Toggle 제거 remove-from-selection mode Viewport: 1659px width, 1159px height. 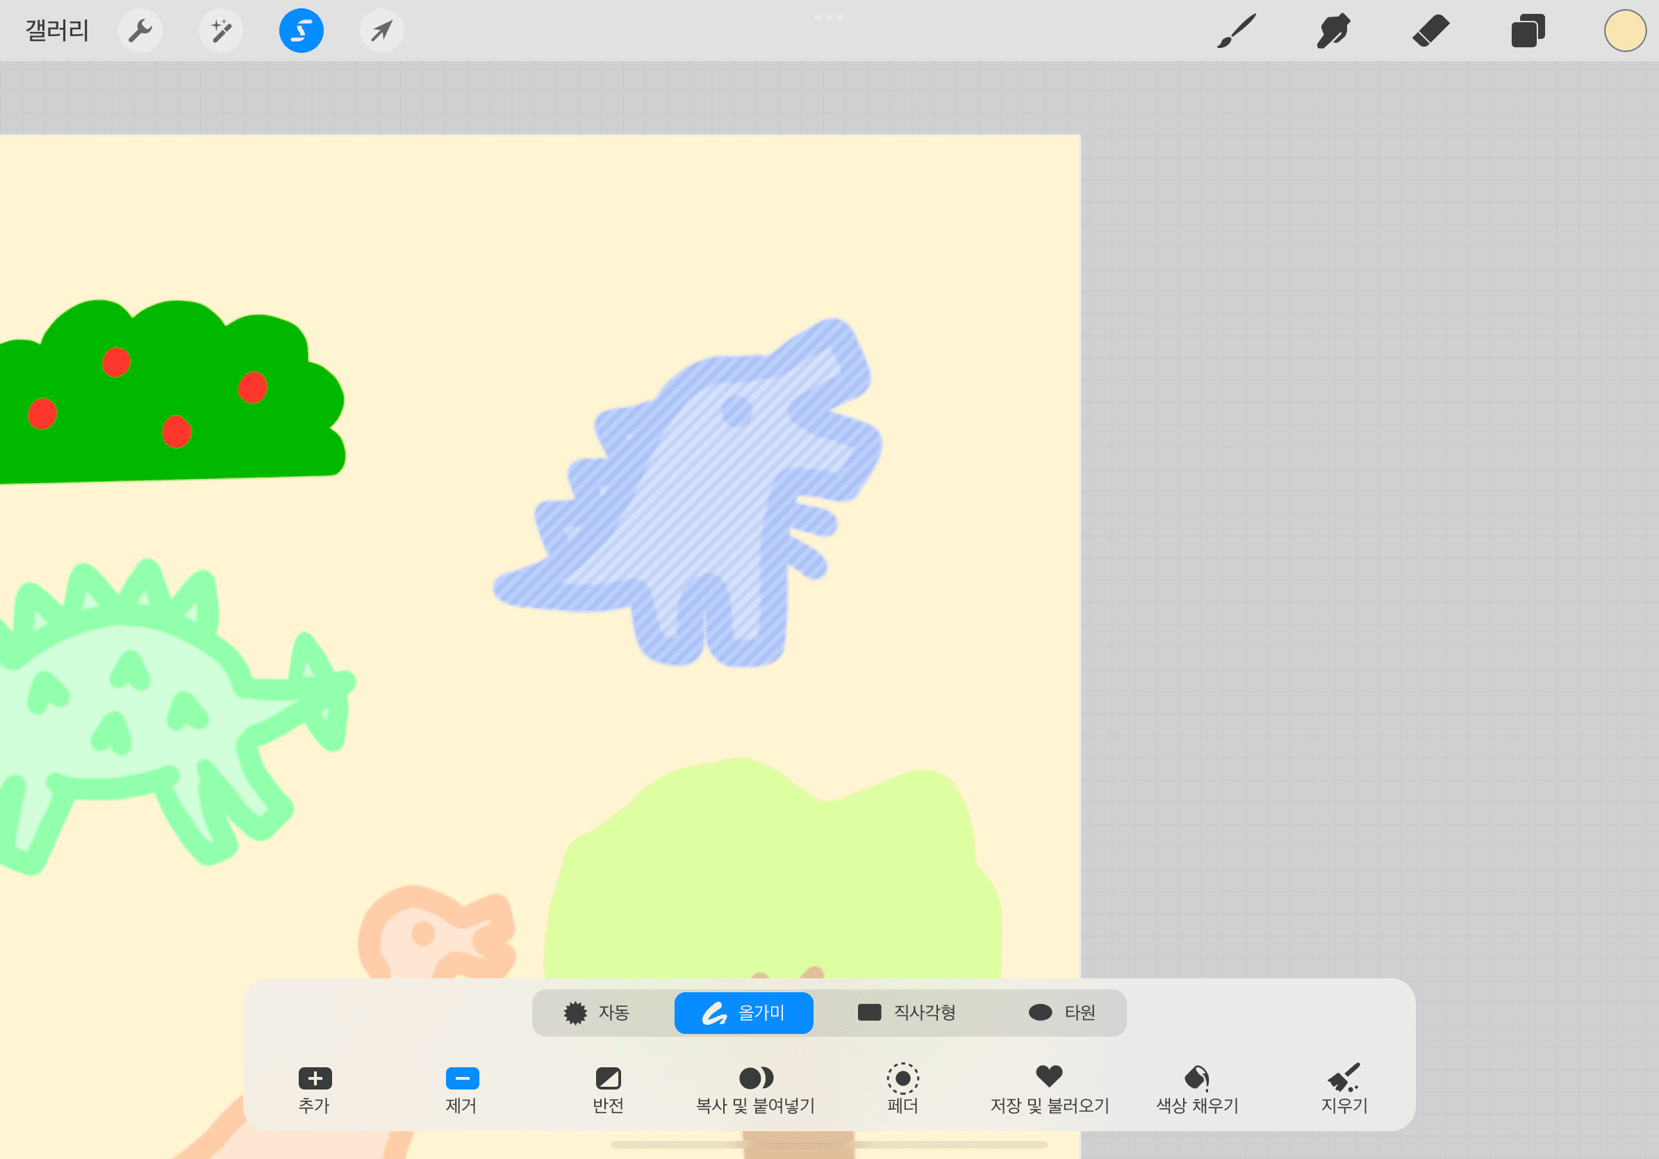pyautogui.click(x=462, y=1088)
